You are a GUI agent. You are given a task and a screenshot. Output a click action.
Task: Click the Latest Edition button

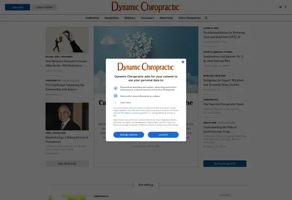point(44,7)
